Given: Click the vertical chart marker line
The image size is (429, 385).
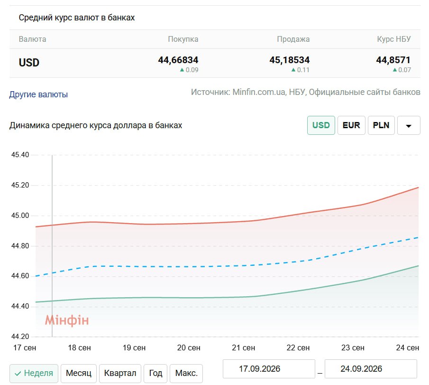Looking at the screenshot, I should [x=52, y=245].
